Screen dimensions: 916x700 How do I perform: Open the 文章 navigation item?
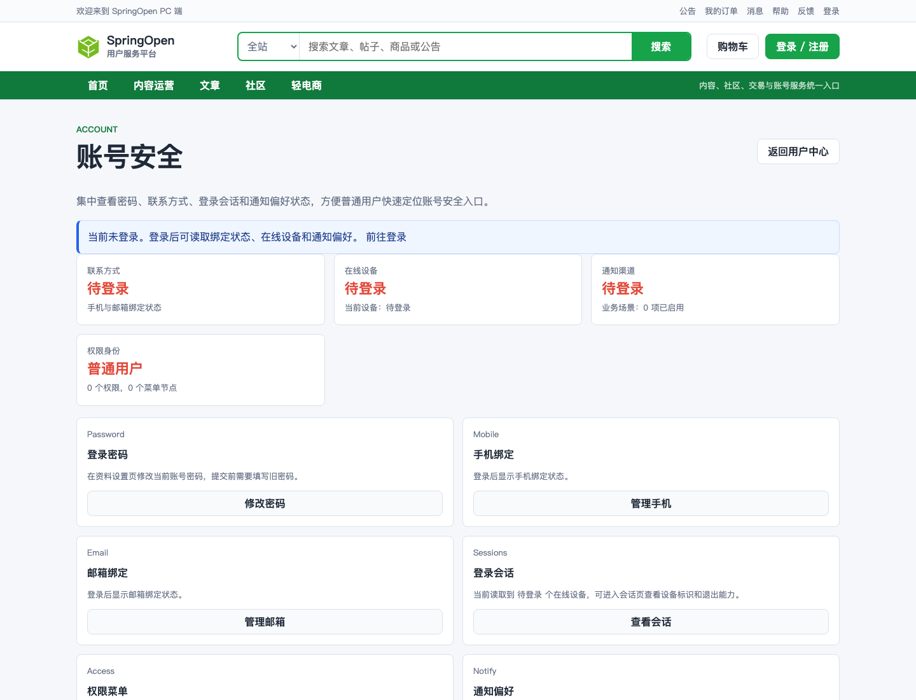tap(210, 85)
